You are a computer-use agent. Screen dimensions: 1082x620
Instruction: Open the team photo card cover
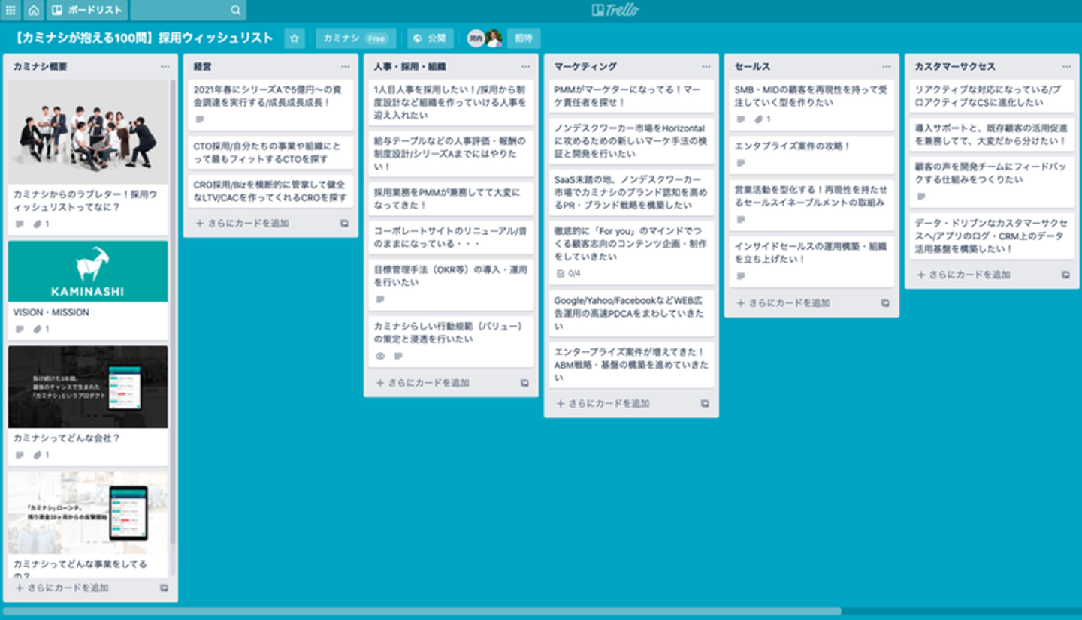(88, 132)
